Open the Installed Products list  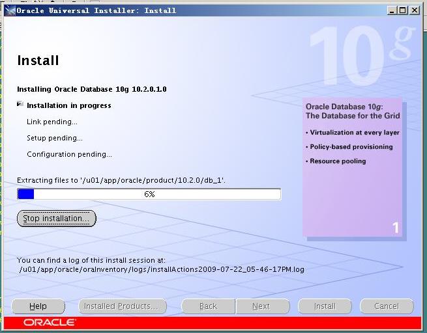123,306
